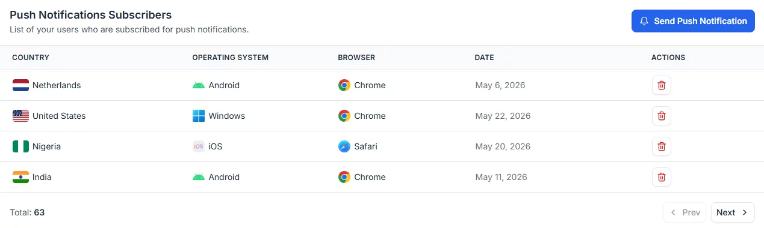764x228 pixels.
Task: Select the May 22, 2026 date cell
Action: pyautogui.click(x=503, y=116)
